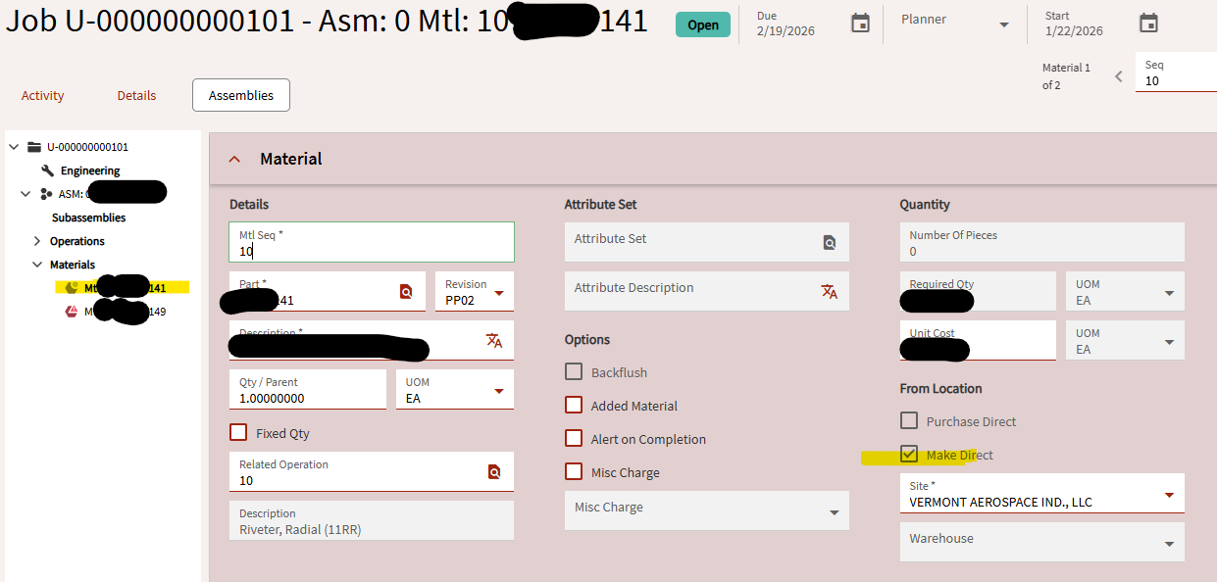Viewport: 1217px width, 582px height.
Task: Switch to the Activity tab
Action: tap(42, 95)
